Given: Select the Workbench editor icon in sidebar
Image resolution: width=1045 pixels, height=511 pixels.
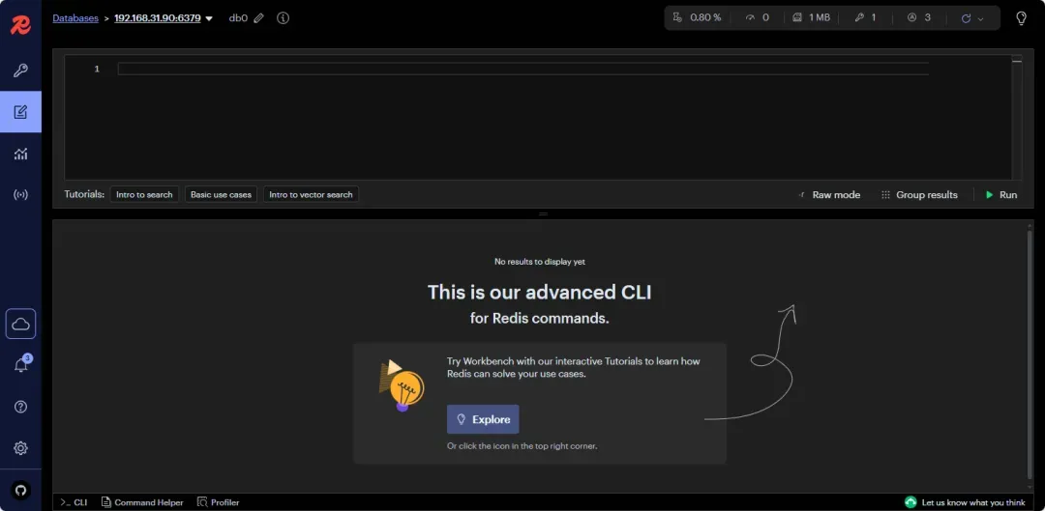Looking at the screenshot, I should (x=20, y=112).
